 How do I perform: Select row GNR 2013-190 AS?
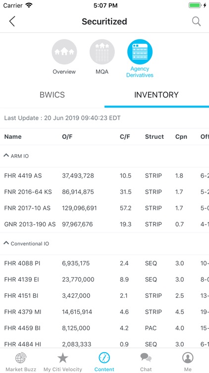104,224
